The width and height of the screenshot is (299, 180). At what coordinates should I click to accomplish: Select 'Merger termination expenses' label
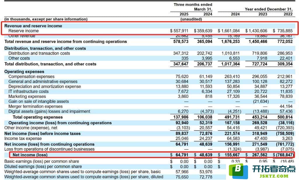[x=35, y=106]
